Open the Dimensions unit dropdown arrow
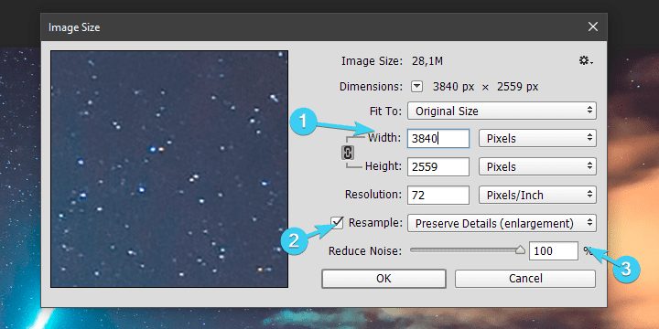 pos(416,87)
